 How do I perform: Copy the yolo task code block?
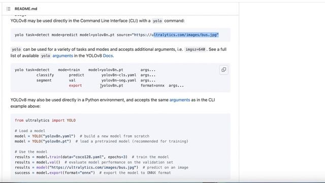tap(223, 70)
